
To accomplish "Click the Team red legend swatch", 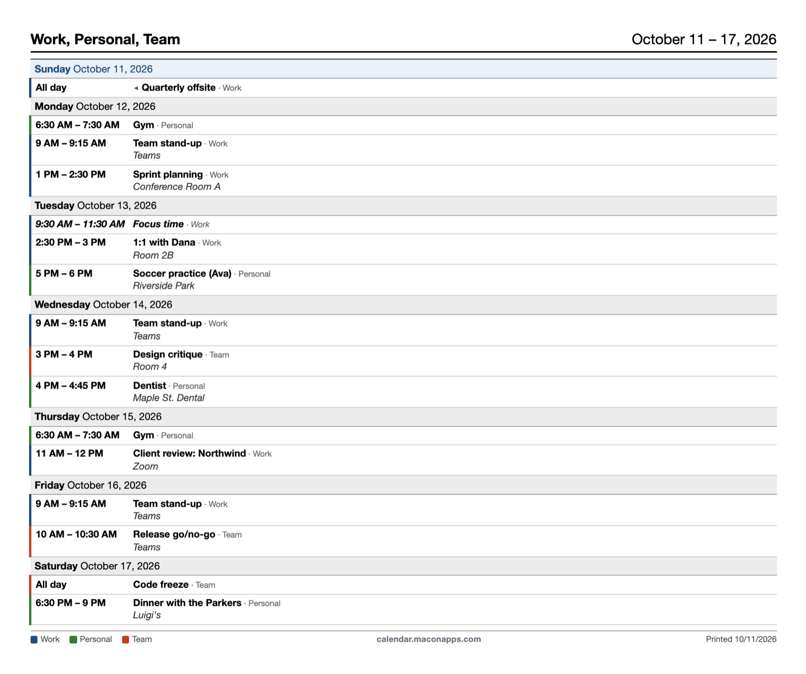I will pyautogui.click(x=125, y=640).
